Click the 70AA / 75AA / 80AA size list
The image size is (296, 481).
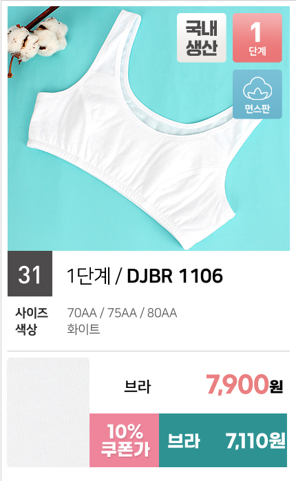coord(122,313)
